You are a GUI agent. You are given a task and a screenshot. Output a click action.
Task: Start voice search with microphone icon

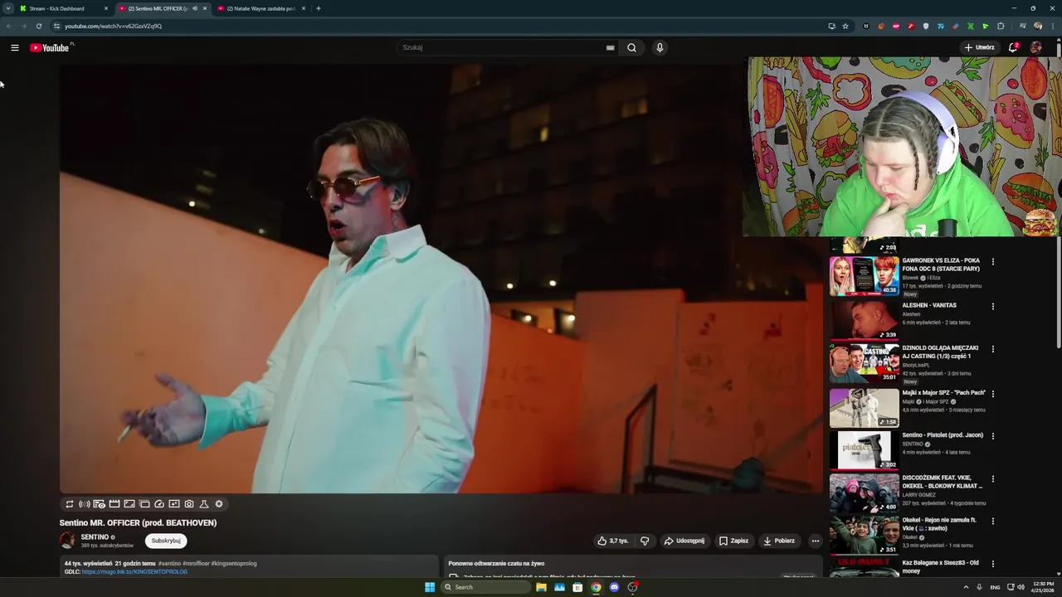[x=660, y=48]
